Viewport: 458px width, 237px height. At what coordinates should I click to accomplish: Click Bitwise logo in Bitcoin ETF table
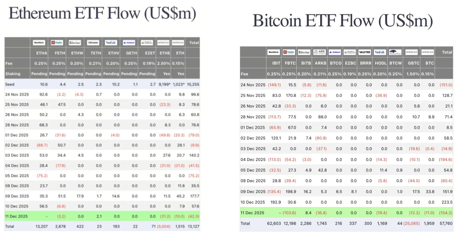pos(304,52)
